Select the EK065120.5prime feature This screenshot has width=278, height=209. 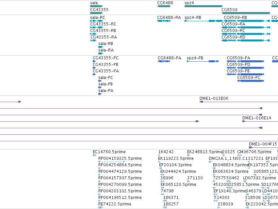[163, 188]
